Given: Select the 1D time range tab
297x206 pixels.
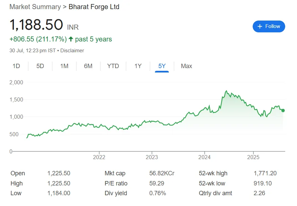Looking at the screenshot, I should coord(16,66).
